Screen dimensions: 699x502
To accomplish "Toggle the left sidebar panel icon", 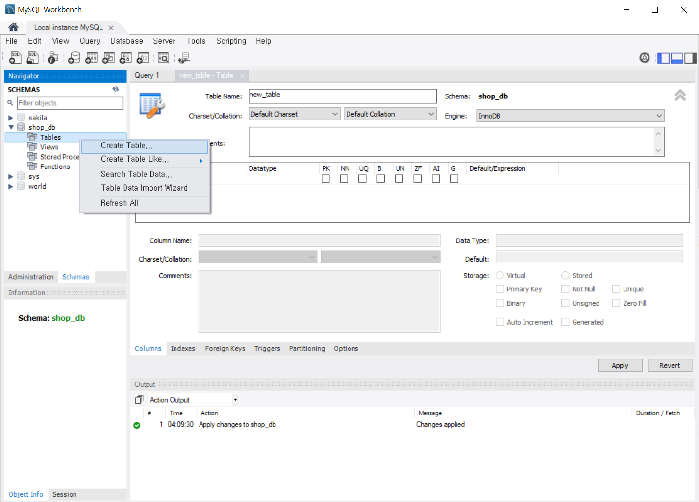I will pyautogui.click(x=663, y=58).
